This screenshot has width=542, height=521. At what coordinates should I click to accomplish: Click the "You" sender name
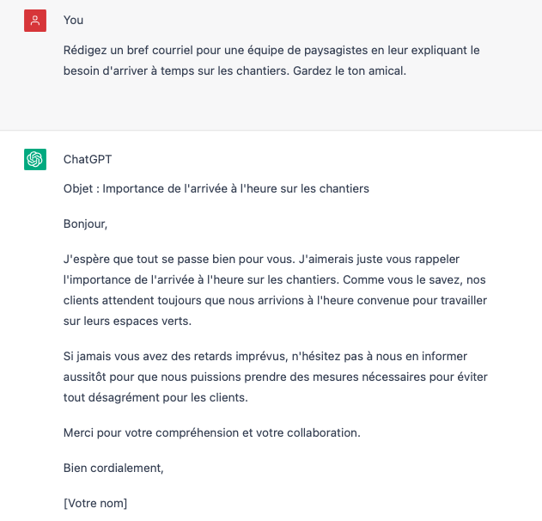(73, 20)
